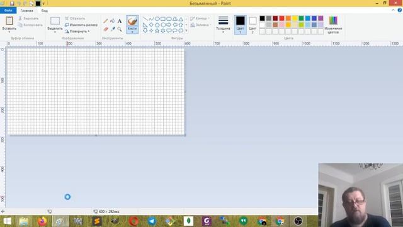The width and height of the screenshot is (403, 227).
Task: Pick the green color swatch
Action: [301, 18]
